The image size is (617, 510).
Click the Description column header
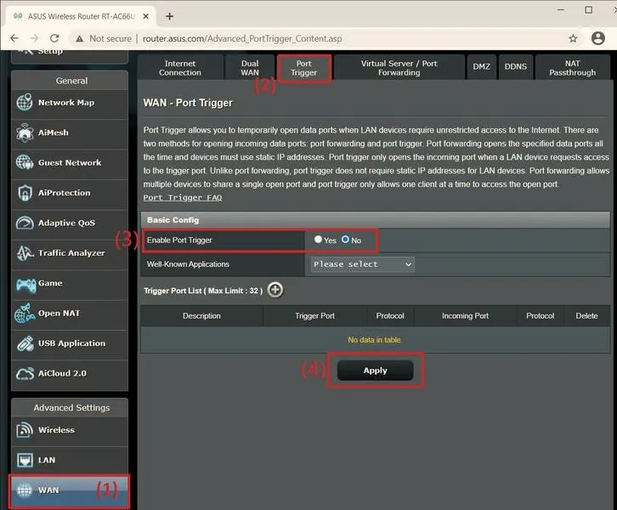point(201,316)
